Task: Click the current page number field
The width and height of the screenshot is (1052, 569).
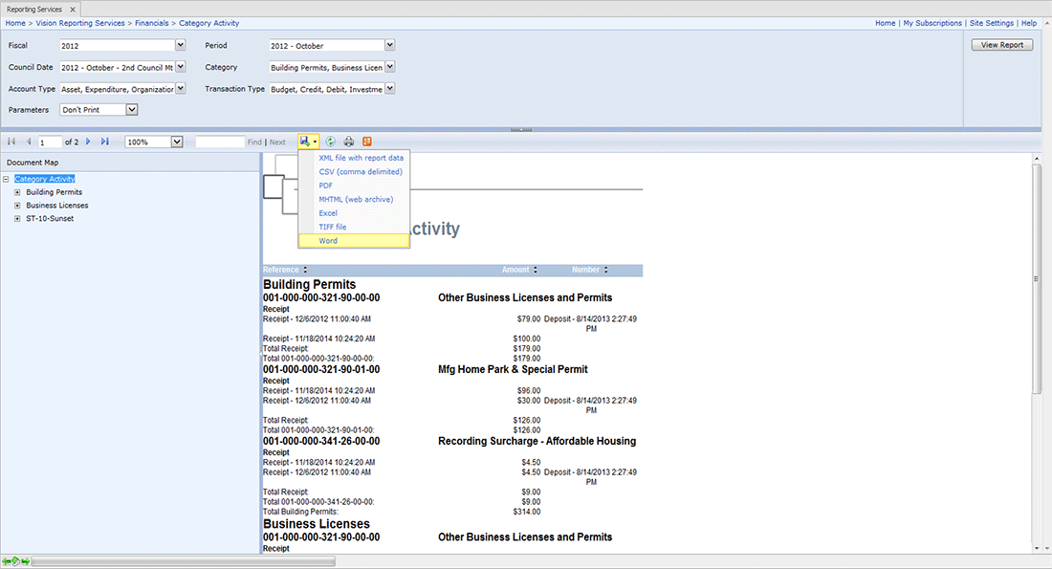Action: pyautogui.click(x=50, y=142)
